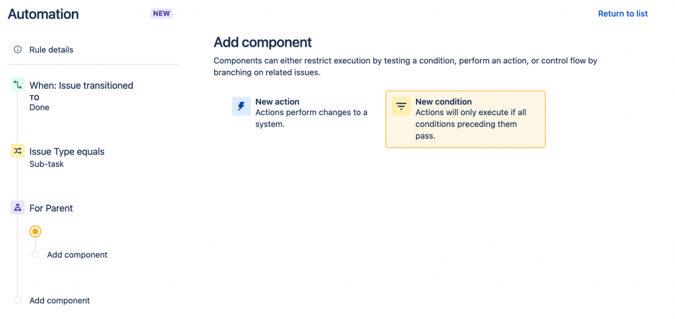675x319 pixels.
Task: Click the yellow Issue Type condition icon
Action: tap(18, 151)
